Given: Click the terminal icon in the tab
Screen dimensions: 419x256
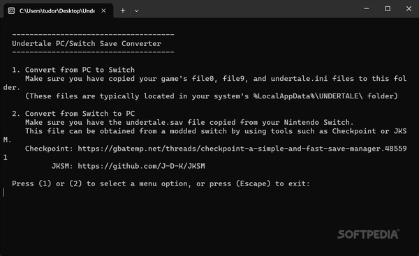Looking at the screenshot, I should (x=11, y=10).
